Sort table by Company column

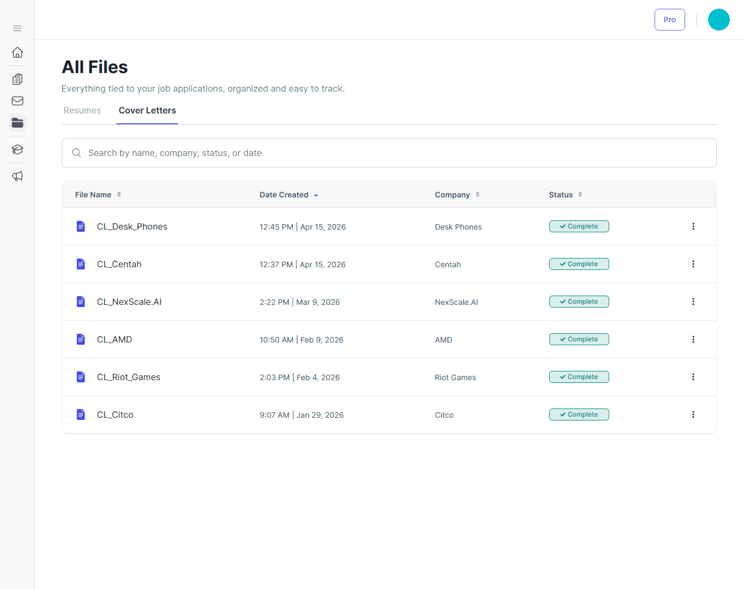point(457,195)
